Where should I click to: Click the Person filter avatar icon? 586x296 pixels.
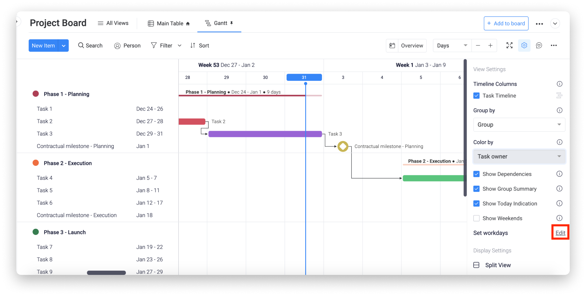click(x=117, y=46)
